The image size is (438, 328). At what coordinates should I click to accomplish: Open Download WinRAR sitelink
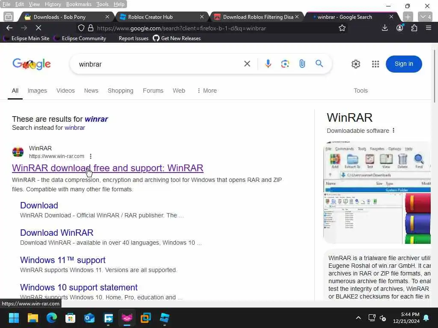57,233
